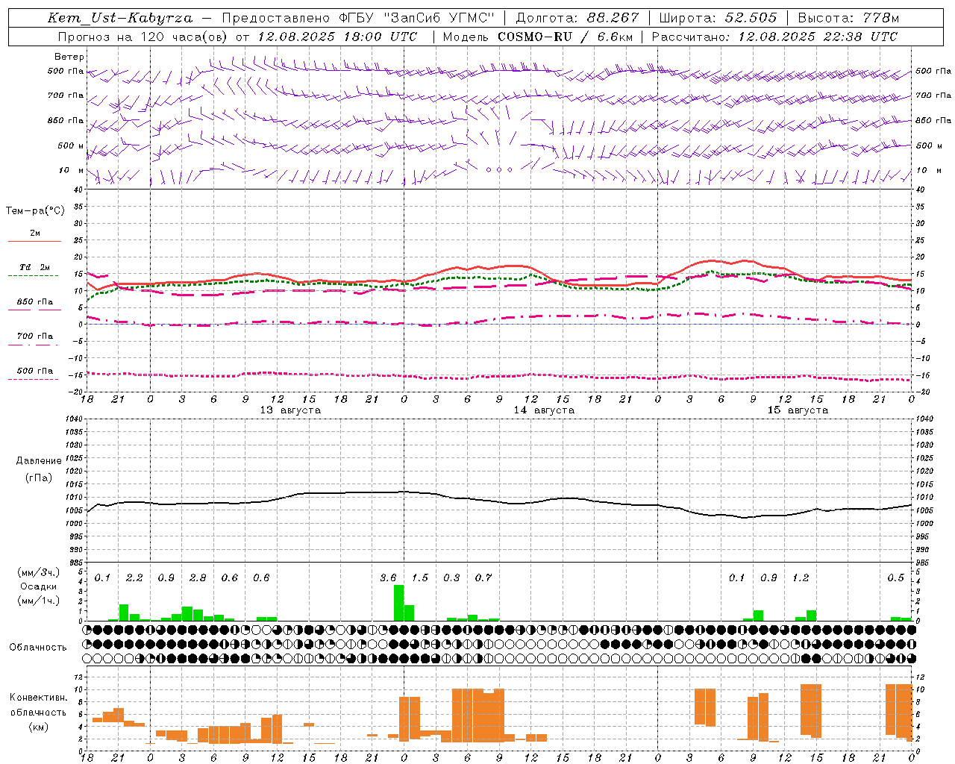Viewport: 955px width, 764px height.
Task: Click the Облачность cloud cover label
Action: (38, 648)
